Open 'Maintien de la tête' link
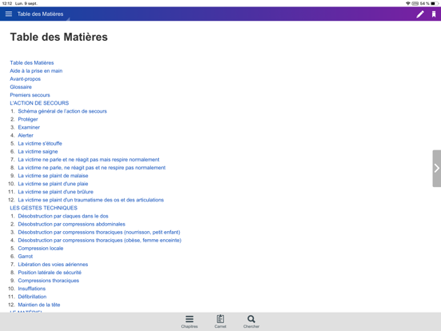This screenshot has height=331, width=441. [x=39, y=305]
